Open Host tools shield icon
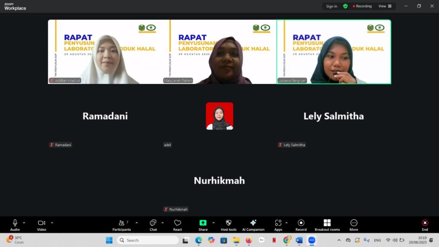This screenshot has width=439, height=247. (x=229, y=225)
